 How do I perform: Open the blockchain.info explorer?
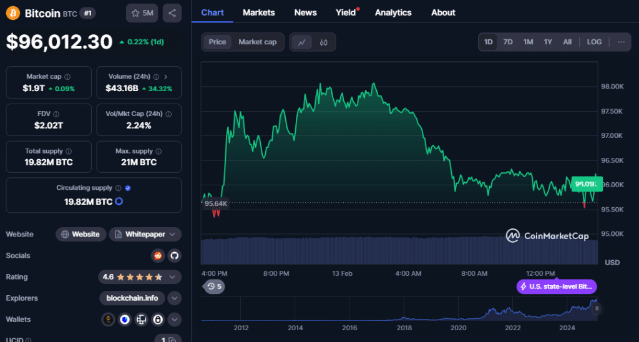click(132, 298)
